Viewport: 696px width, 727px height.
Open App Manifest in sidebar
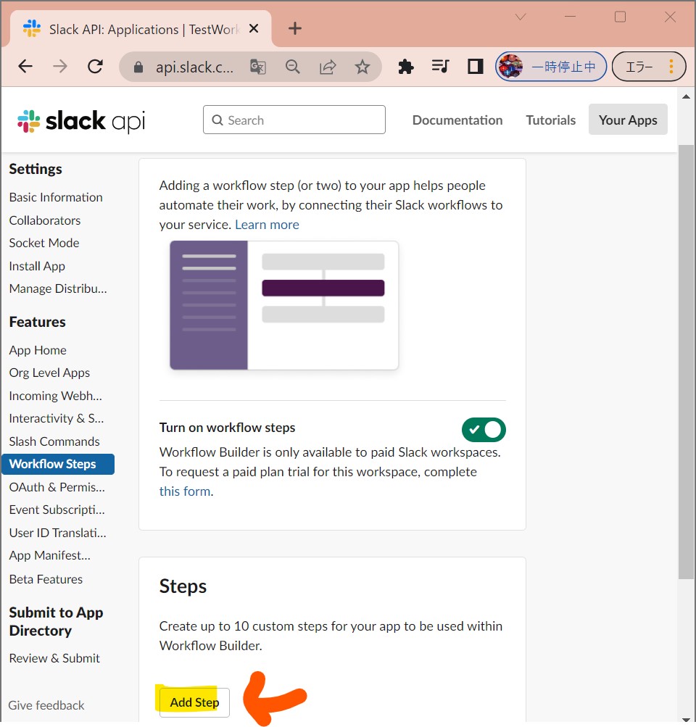pyautogui.click(x=49, y=555)
